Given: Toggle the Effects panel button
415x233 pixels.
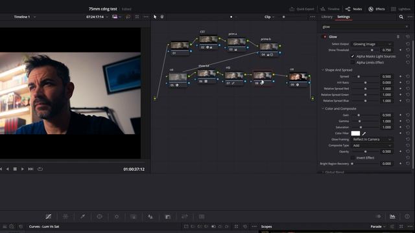Looking at the screenshot, I should [377, 9].
